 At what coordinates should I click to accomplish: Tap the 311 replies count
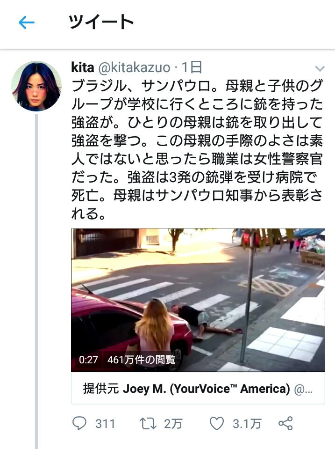(105, 424)
